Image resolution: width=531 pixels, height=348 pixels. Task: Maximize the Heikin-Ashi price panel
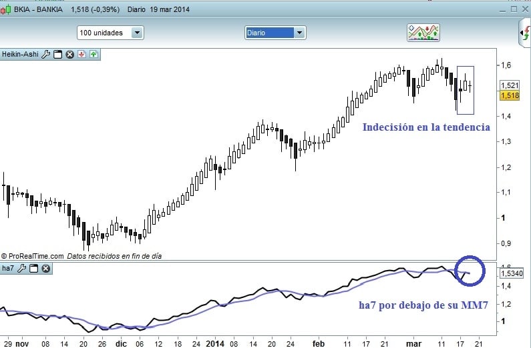[58, 55]
